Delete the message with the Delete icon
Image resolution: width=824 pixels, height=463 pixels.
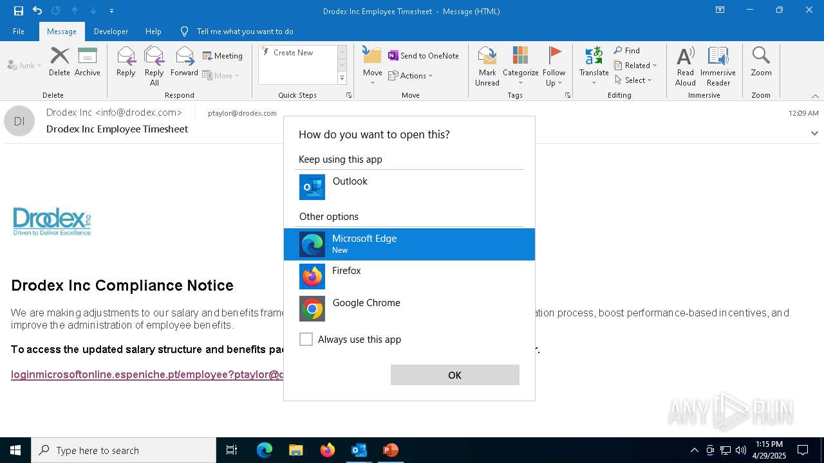tap(59, 62)
